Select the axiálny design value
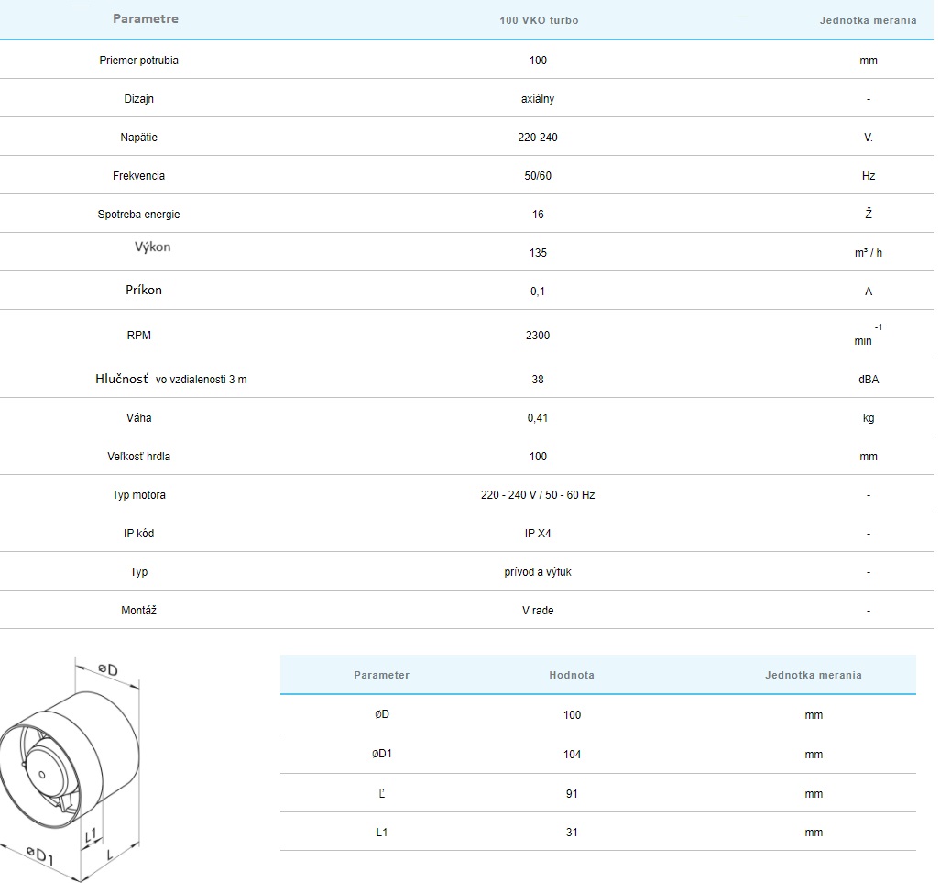The image size is (940, 883). [x=538, y=99]
